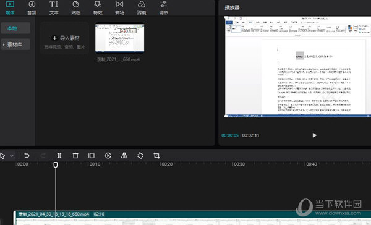Image resolution: width=371 pixels, height=225 pixels.
Task: Select the video clip on timeline track
Action: point(192,218)
